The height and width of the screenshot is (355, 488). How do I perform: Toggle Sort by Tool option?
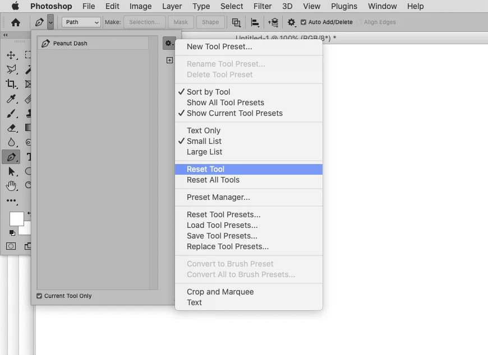click(248, 92)
